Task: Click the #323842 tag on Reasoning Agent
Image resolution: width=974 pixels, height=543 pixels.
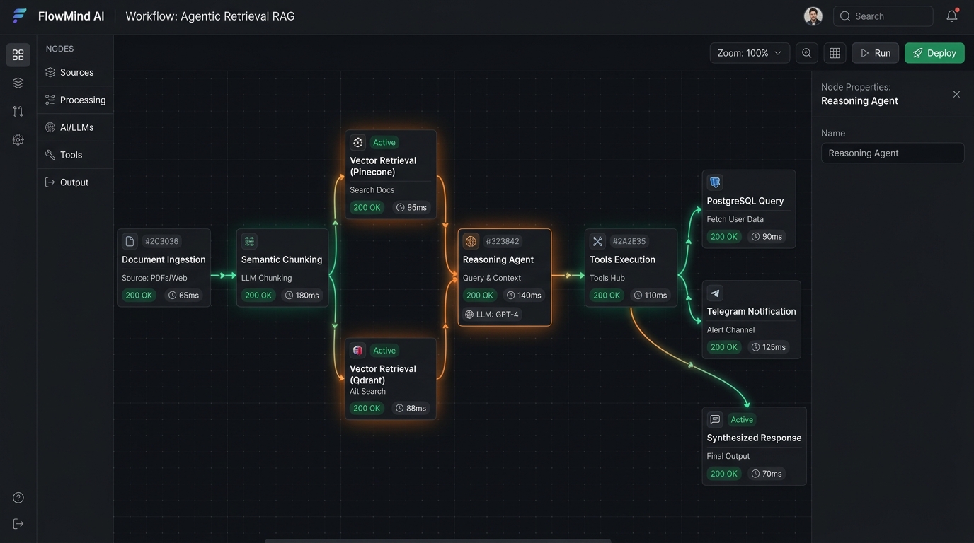Action: pyautogui.click(x=503, y=241)
